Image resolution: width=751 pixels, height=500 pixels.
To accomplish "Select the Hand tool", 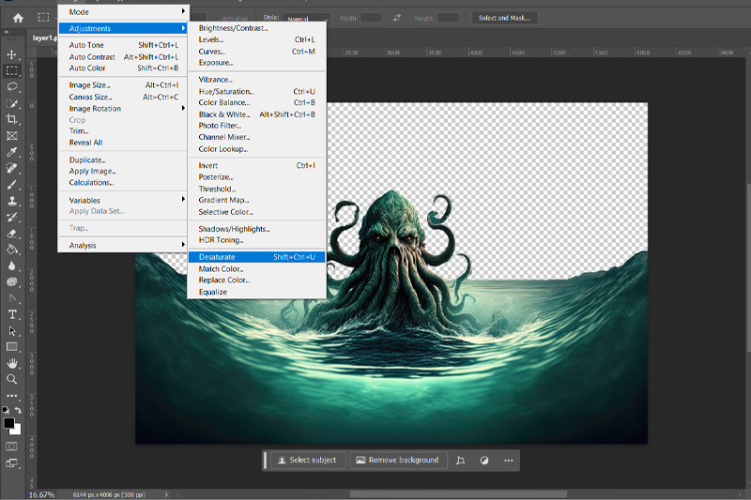I will 12,362.
